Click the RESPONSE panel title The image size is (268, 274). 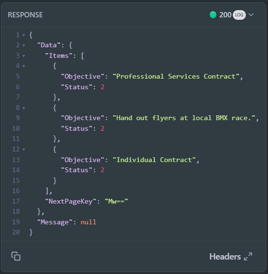pyautogui.click(x=26, y=15)
